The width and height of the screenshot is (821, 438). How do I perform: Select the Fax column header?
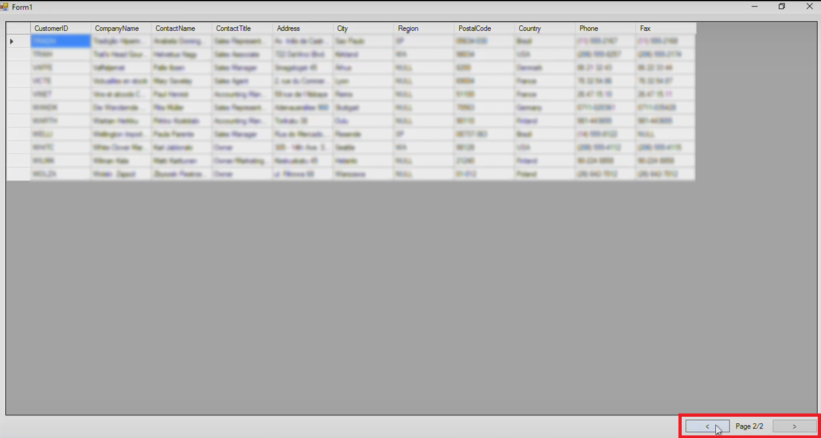666,28
